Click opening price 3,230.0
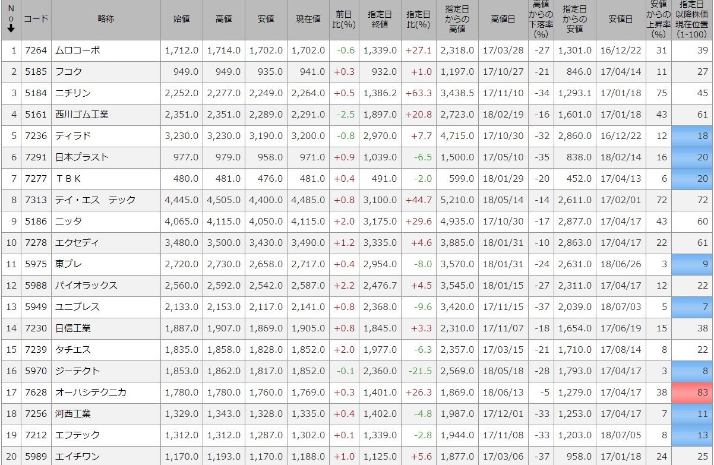The width and height of the screenshot is (714, 465). 181,136
